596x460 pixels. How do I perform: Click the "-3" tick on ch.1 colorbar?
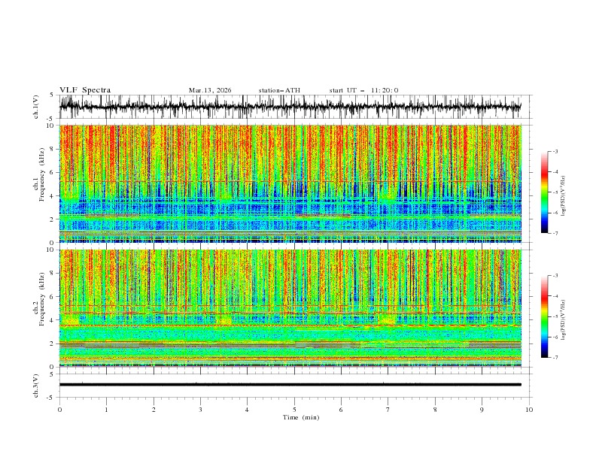(x=555, y=151)
